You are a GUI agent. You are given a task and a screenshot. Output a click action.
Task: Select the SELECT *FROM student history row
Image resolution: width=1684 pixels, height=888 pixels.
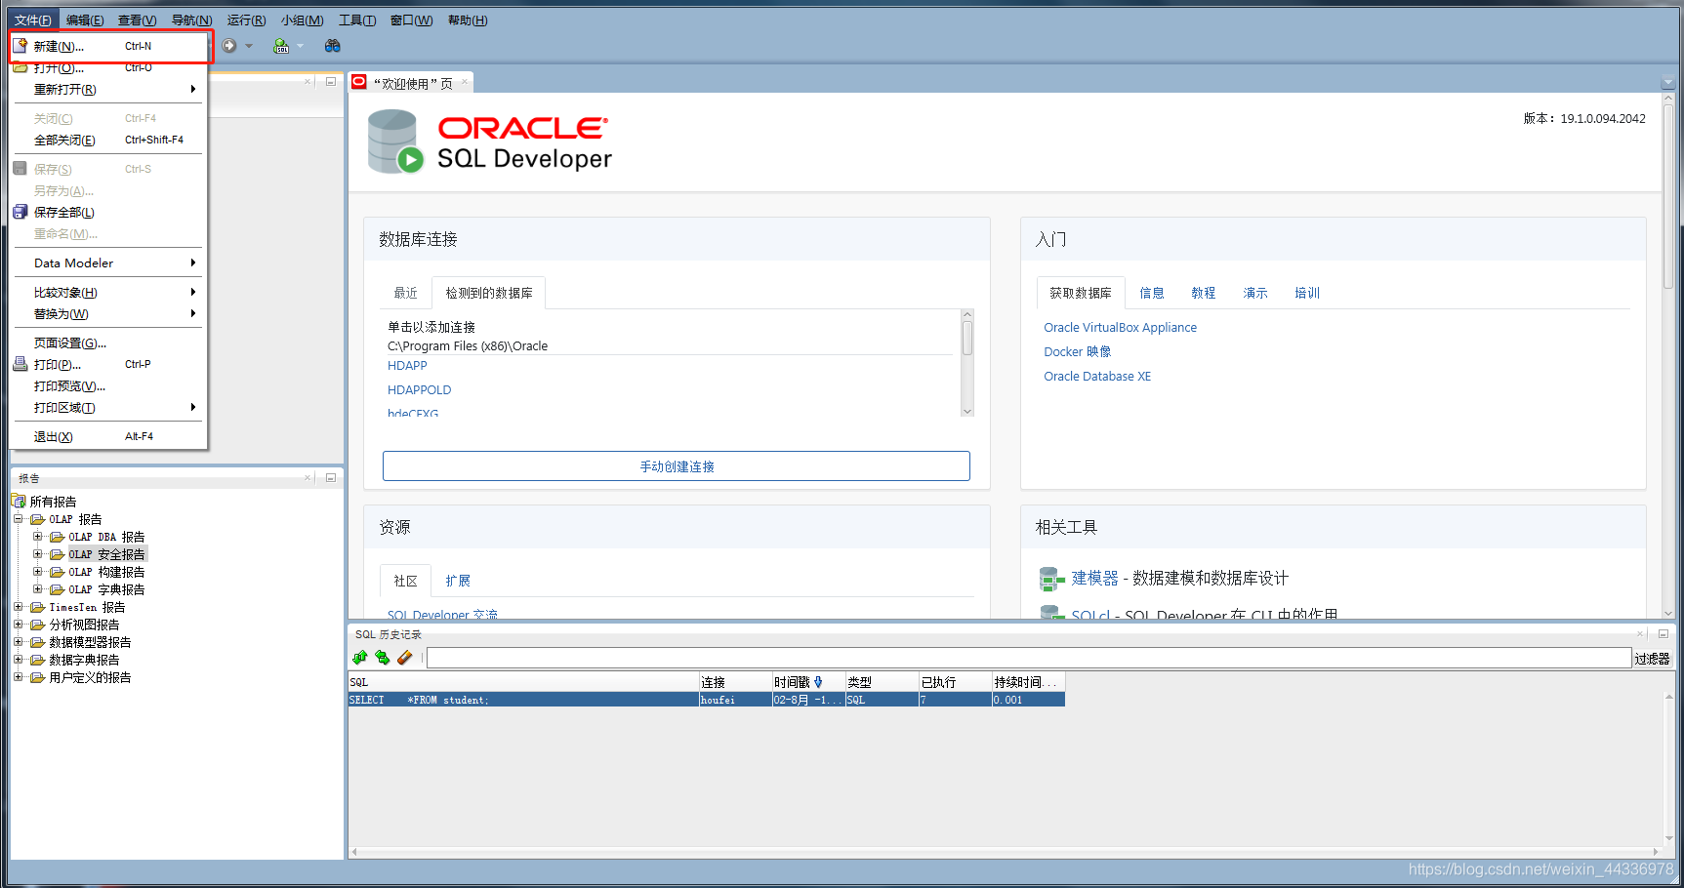707,700
